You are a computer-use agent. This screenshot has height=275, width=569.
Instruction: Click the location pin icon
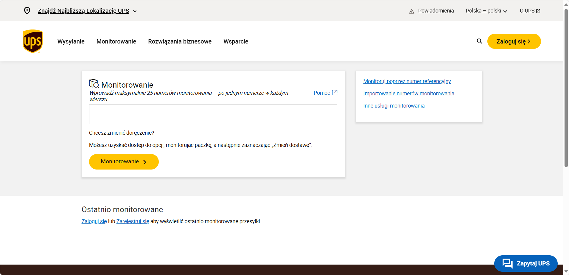27,11
